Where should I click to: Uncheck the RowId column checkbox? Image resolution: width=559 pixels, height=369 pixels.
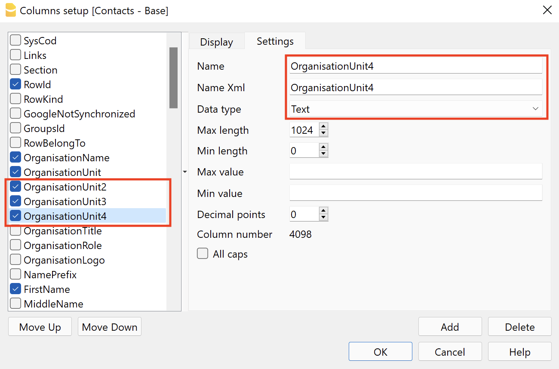tap(15, 85)
